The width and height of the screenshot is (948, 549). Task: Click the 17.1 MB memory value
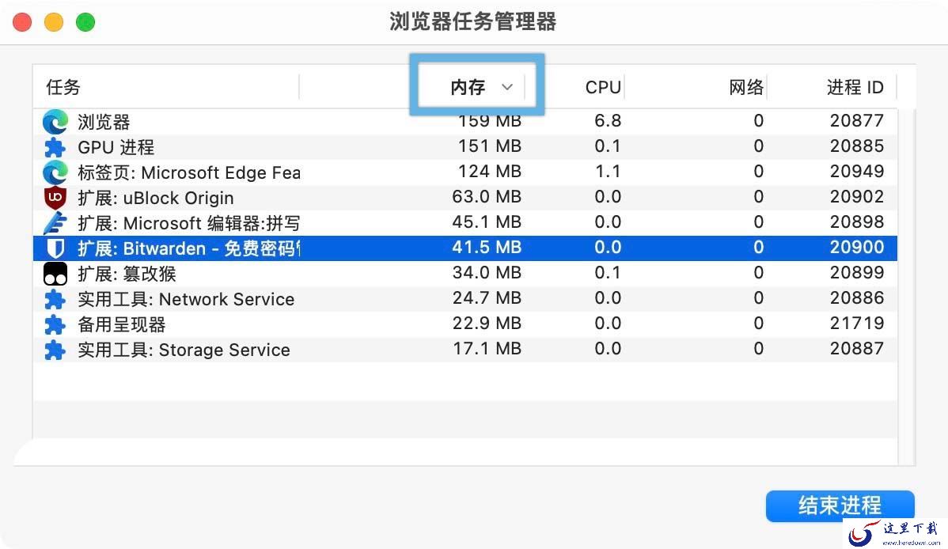coord(486,349)
